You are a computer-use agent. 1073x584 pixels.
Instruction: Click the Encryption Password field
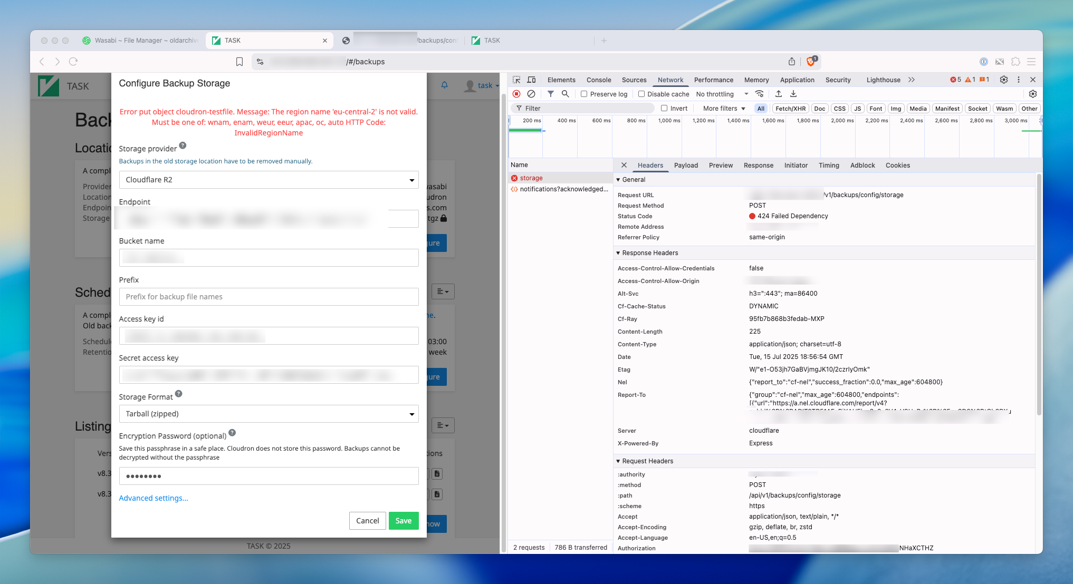tap(269, 476)
